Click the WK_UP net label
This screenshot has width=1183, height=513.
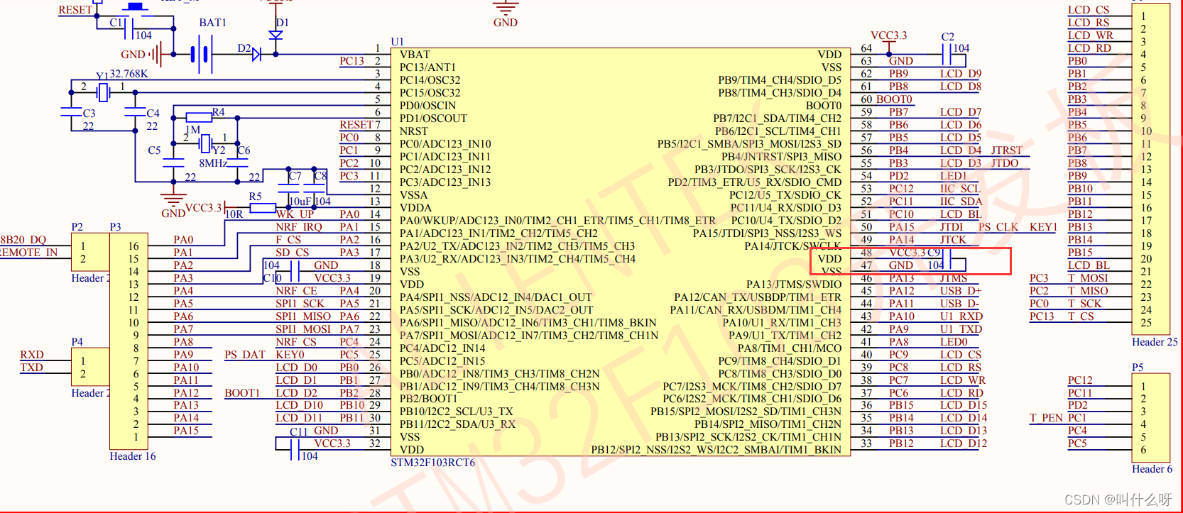click(295, 214)
